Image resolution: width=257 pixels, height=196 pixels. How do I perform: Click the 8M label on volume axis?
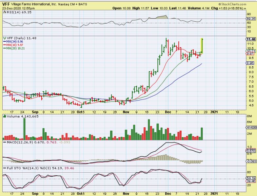(249, 116)
